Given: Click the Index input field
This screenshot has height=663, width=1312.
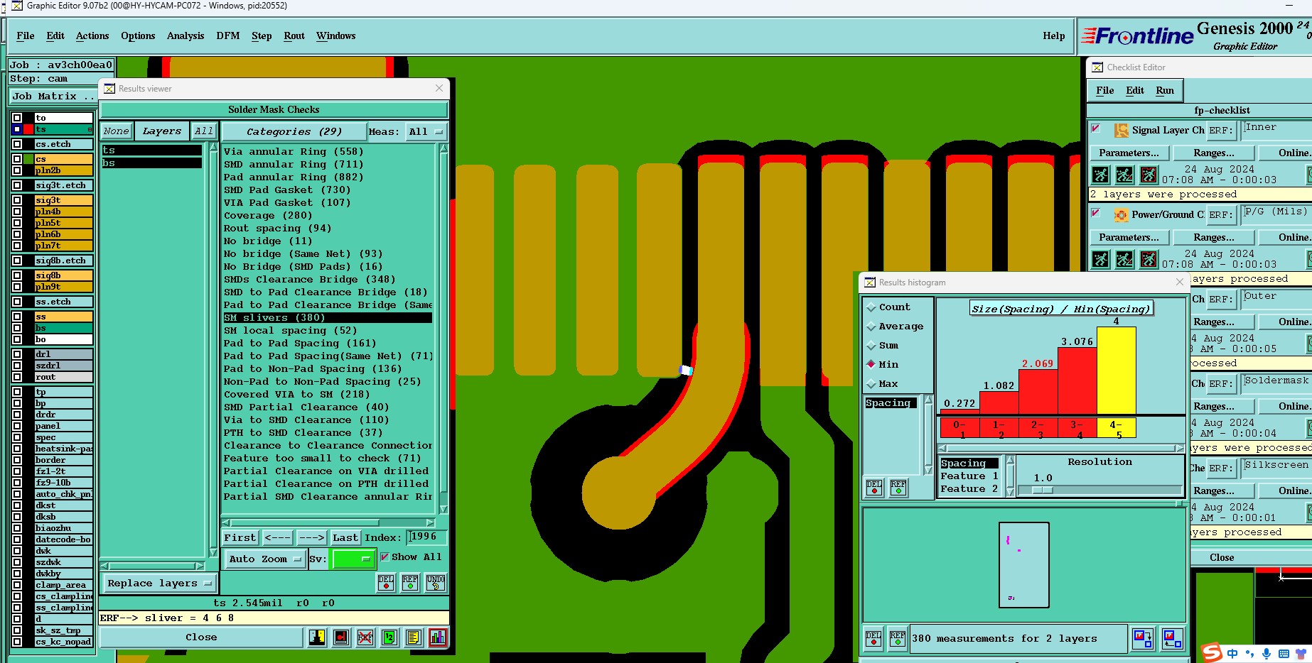Looking at the screenshot, I should click(427, 537).
